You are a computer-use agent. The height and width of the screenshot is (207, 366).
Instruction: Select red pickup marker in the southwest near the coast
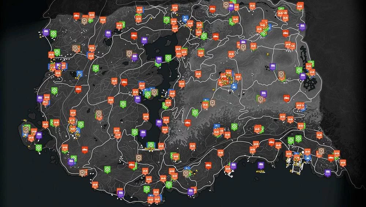(85, 150)
